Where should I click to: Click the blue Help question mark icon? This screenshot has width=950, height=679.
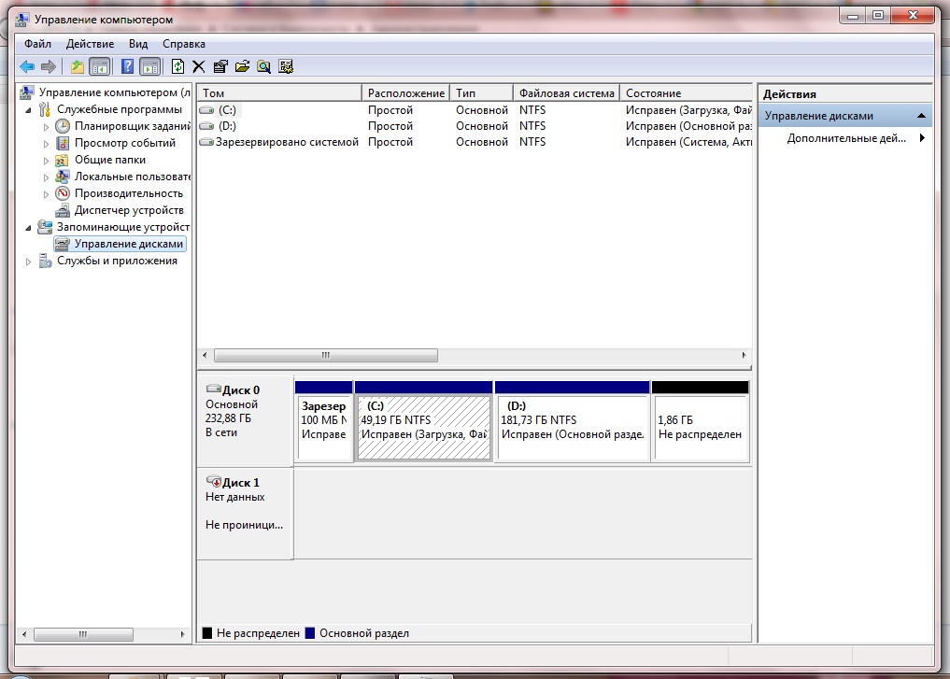tap(128, 66)
